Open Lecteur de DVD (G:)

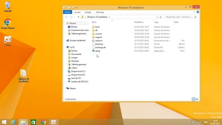(x=79, y=82)
